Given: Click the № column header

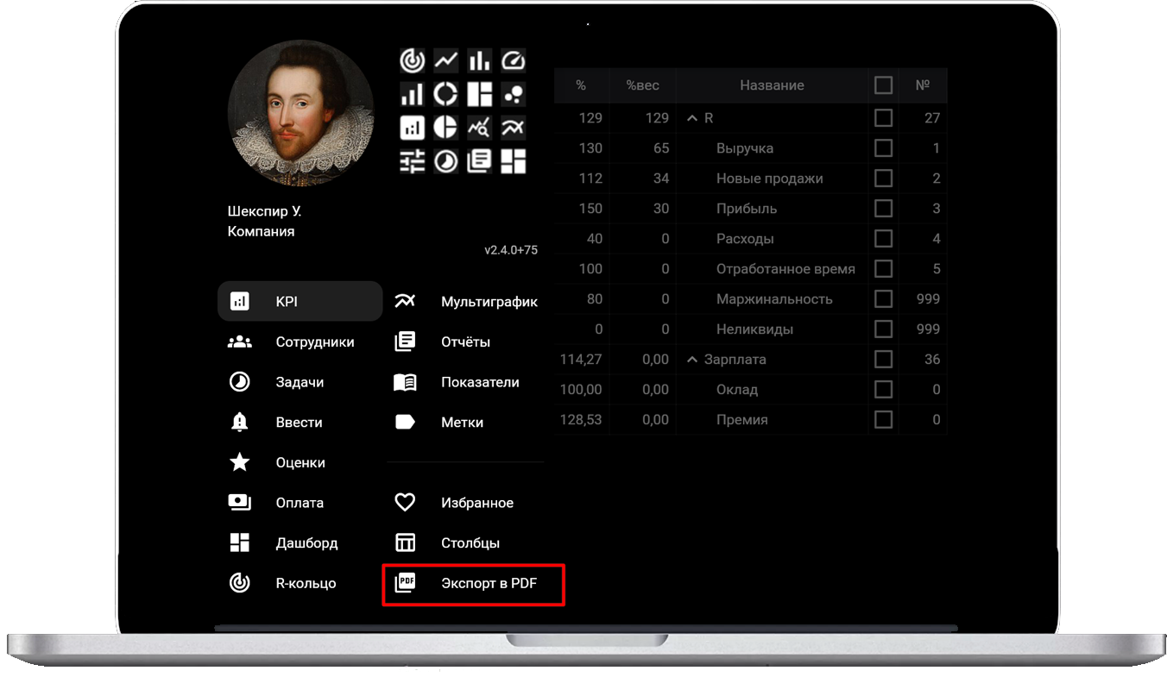Looking at the screenshot, I should click(x=923, y=85).
